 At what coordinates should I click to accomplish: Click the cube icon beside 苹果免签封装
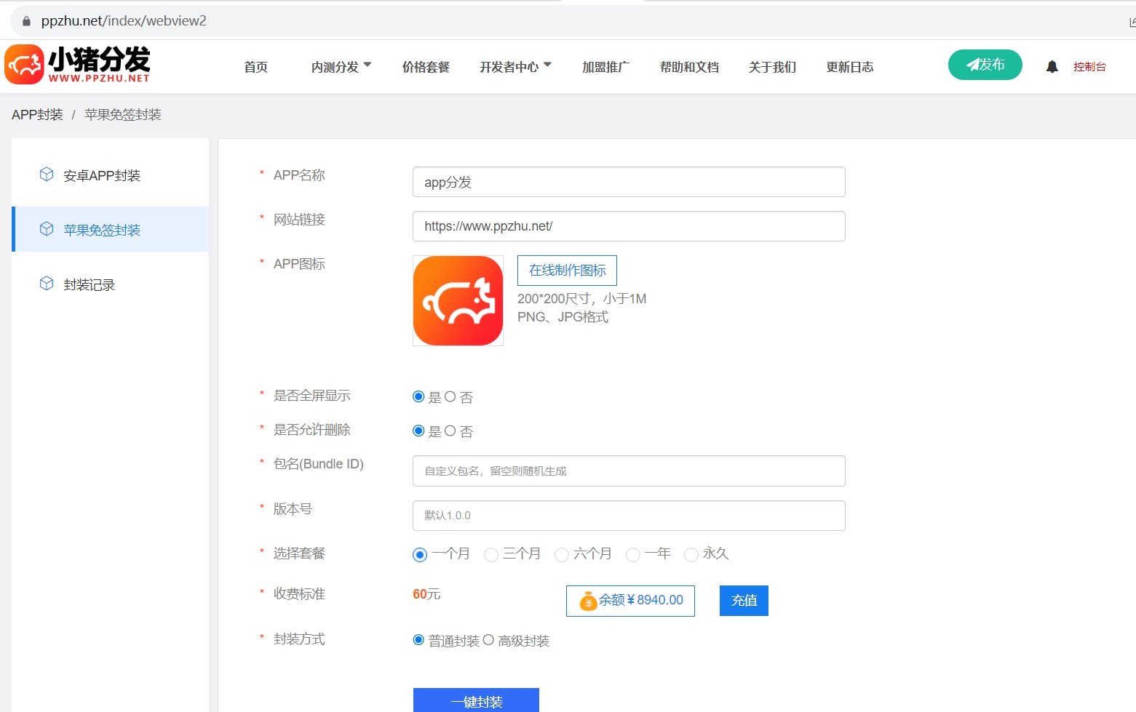pyautogui.click(x=47, y=229)
